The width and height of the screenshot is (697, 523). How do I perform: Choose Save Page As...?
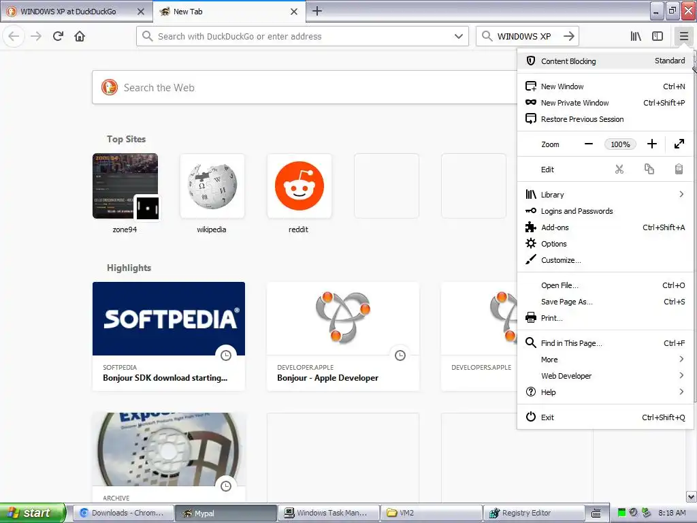605,302
